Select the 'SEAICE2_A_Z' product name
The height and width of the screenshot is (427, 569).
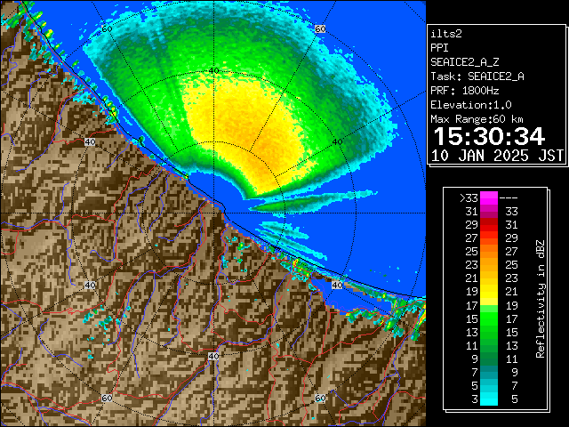[x=465, y=62]
